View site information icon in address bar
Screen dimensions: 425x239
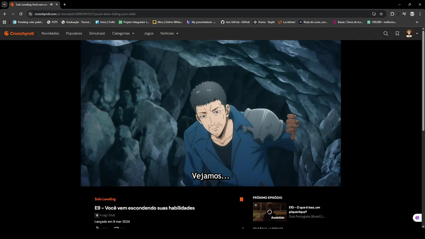(x=30, y=14)
